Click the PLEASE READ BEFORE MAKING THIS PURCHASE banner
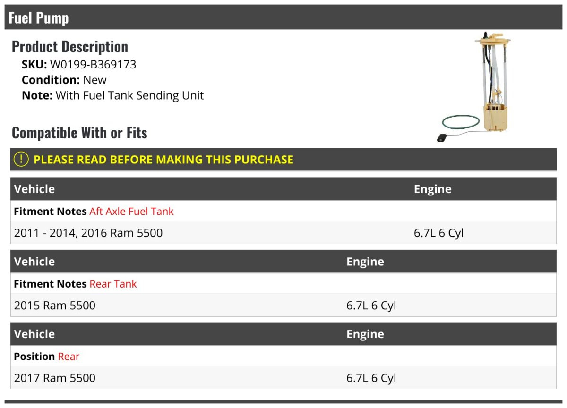 point(283,159)
